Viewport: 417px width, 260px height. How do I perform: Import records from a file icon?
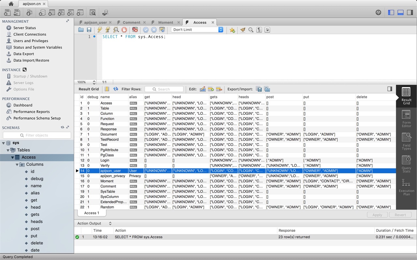267,89
